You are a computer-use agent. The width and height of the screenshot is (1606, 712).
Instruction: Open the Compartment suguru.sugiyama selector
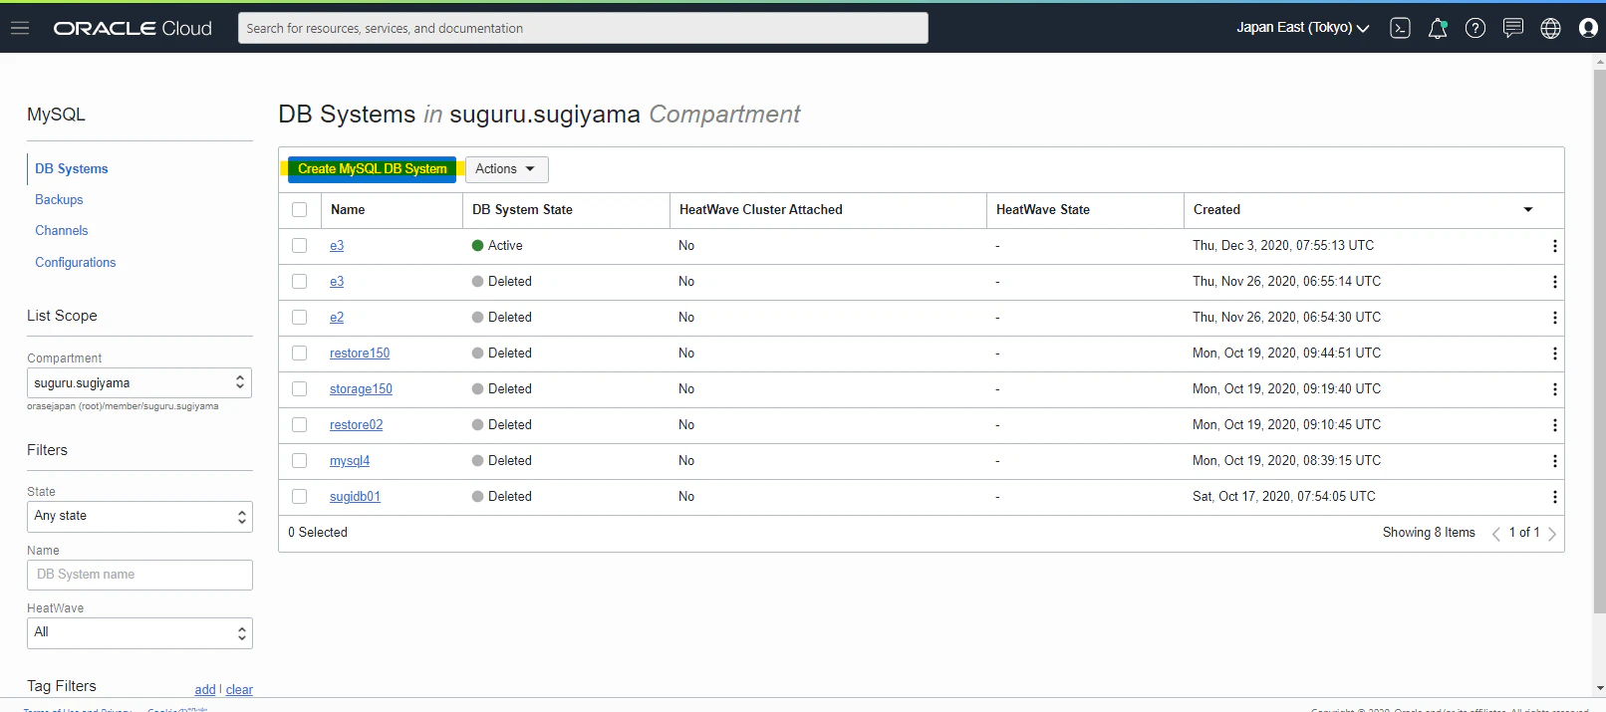[139, 383]
